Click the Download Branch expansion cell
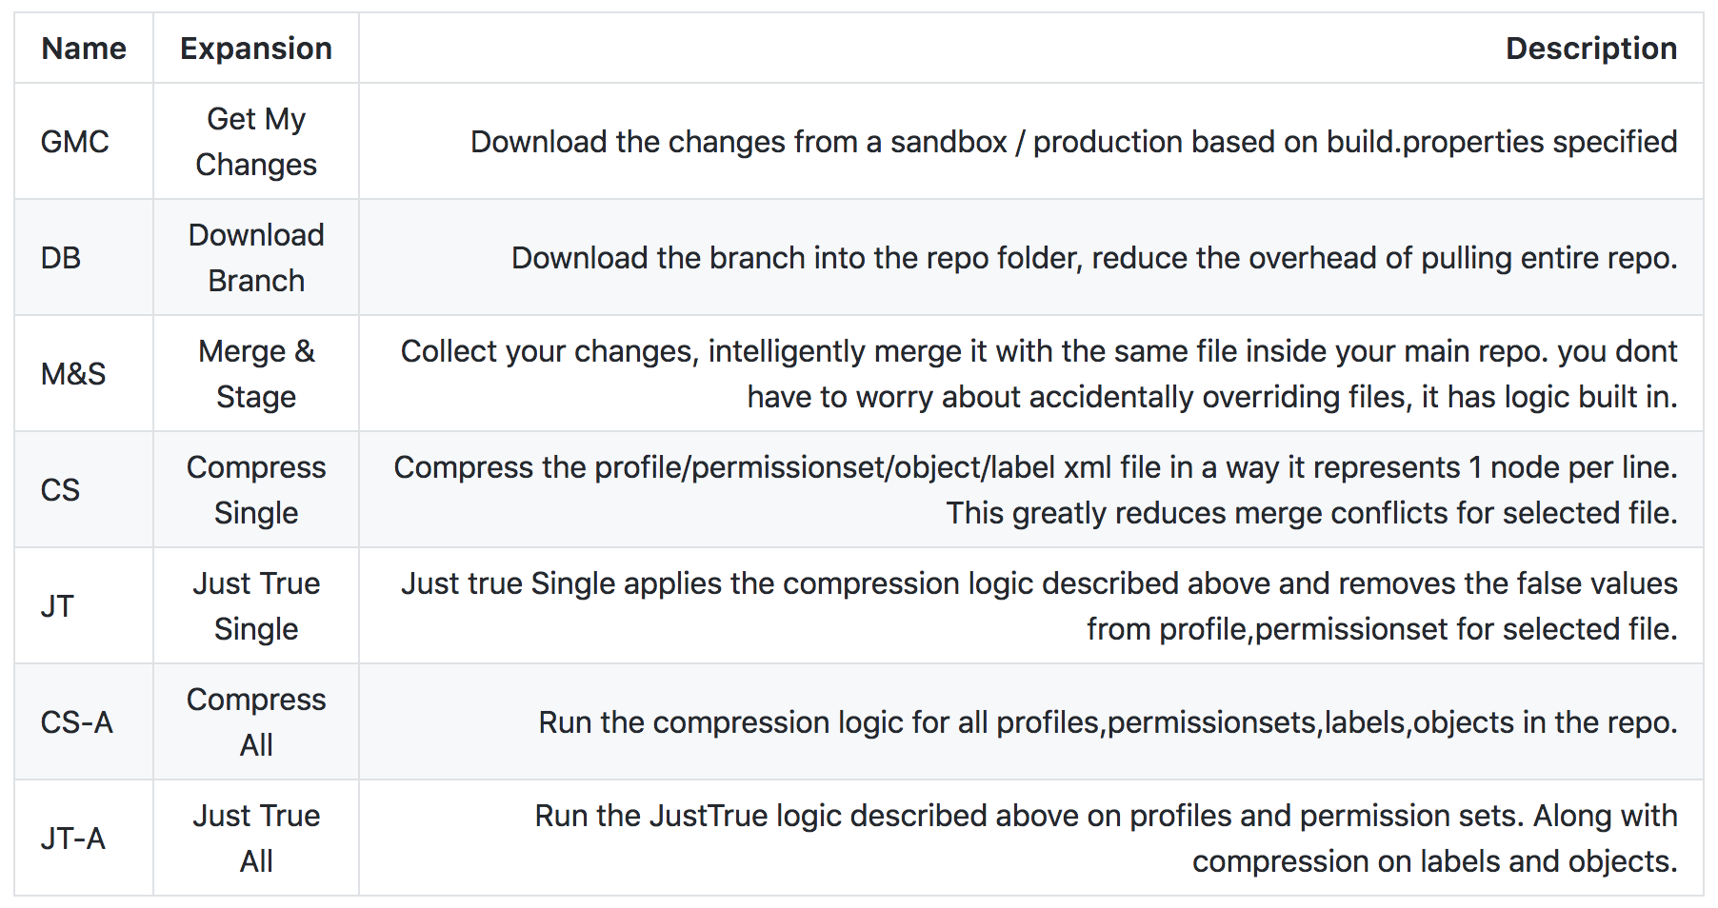The height and width of the screenshot is (908, 1718). click(256, 258)
